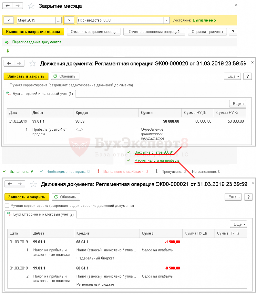Open the Еще menu in document ЭК00-000020
This screenshot has width=256, height=294.
(232, 76)
